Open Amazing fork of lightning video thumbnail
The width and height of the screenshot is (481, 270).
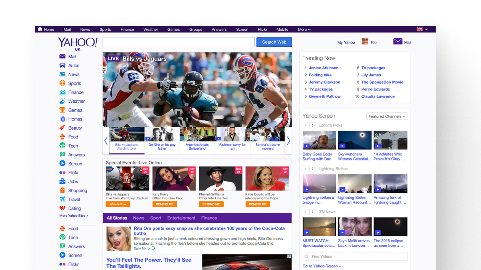coord(390,184)
